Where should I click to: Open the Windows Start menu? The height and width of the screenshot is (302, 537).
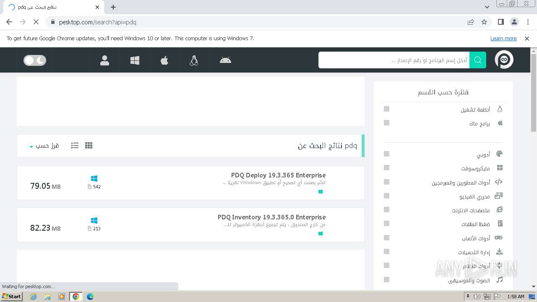click(x=12, y=296)
